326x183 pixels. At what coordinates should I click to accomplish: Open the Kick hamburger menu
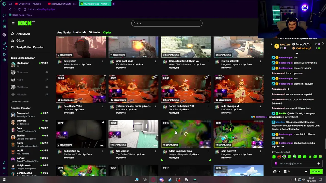point(13,23)
